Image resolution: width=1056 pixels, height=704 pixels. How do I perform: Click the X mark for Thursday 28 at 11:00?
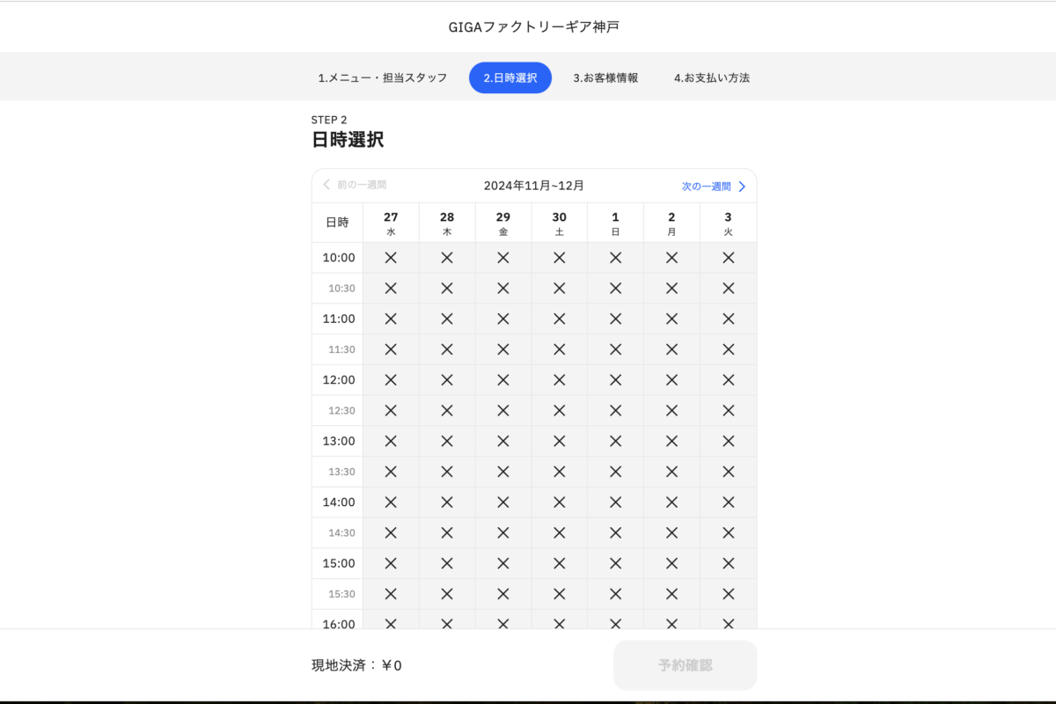447,319
